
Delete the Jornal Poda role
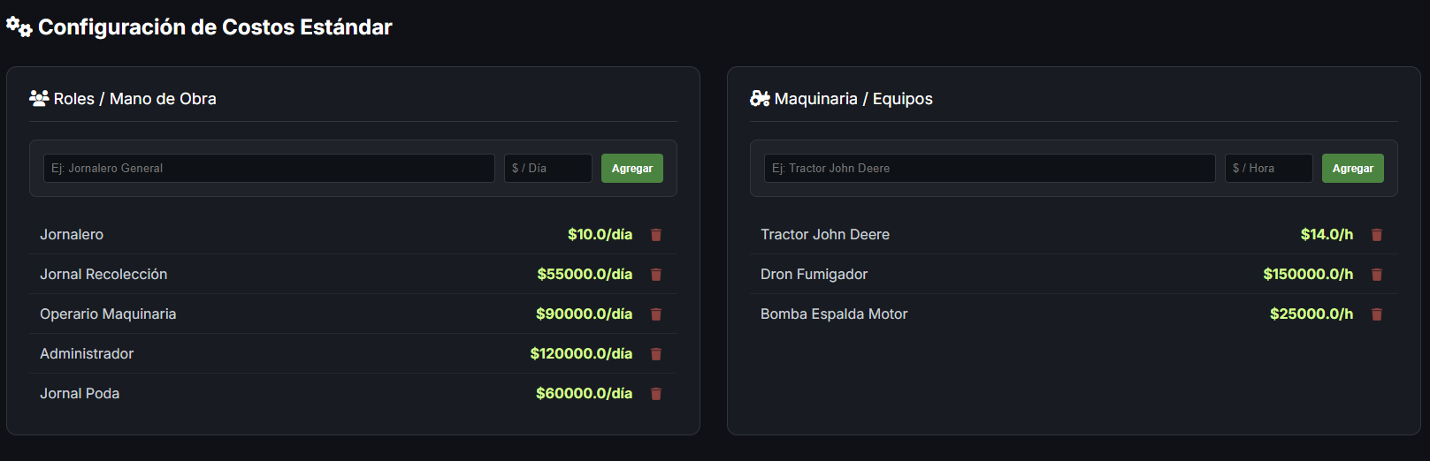click(x=656, y=394)
